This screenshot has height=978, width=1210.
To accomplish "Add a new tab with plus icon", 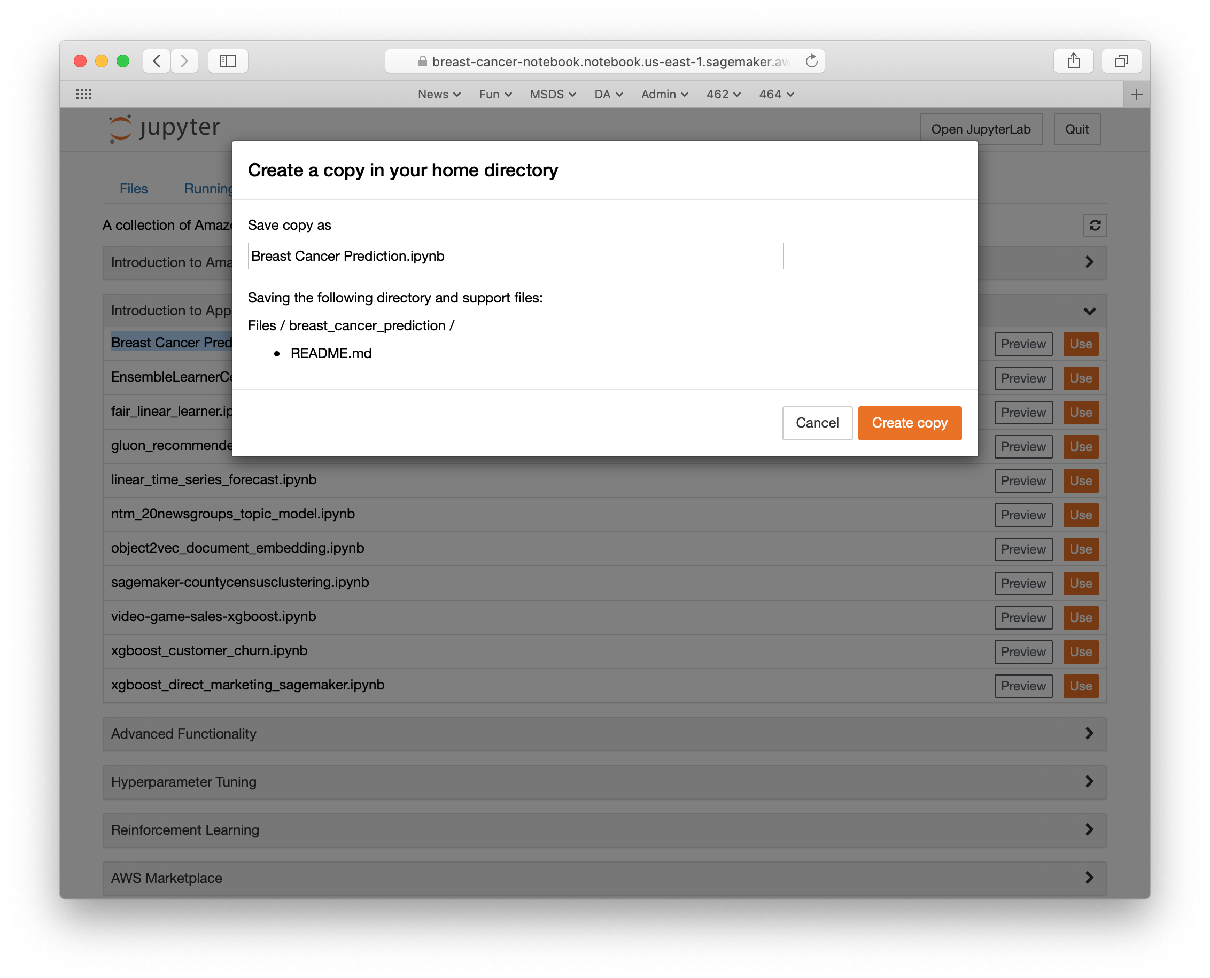I will coord(1136,95).
